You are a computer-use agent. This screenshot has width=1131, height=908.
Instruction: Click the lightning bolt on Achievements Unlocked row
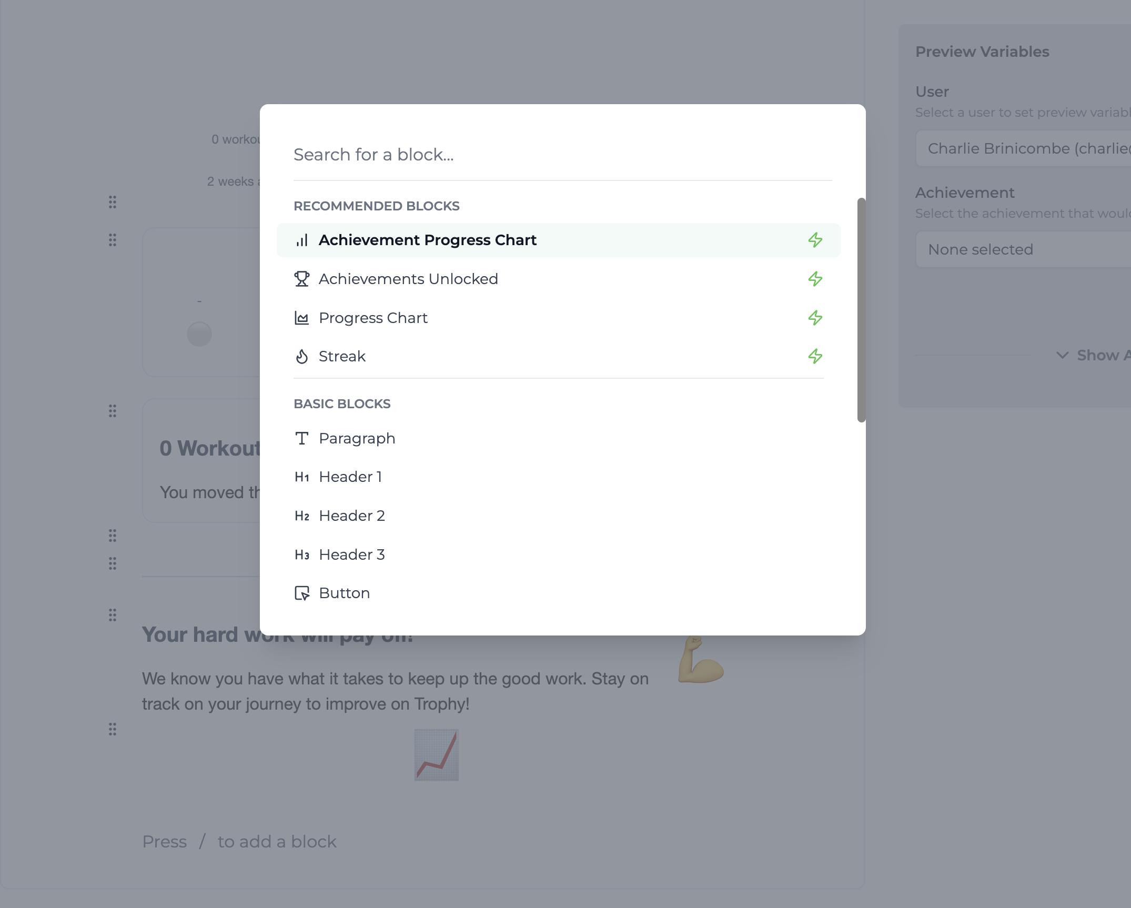(815, 279)
